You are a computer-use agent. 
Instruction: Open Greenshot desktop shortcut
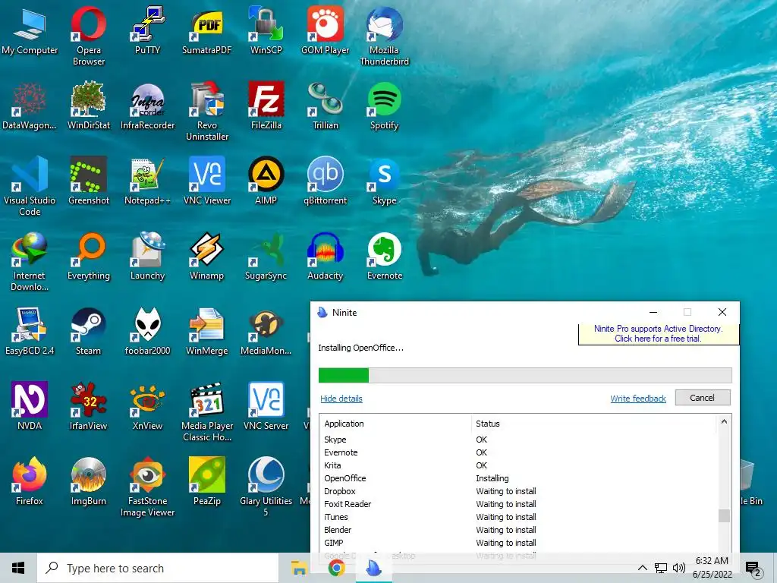pos(88,181)
